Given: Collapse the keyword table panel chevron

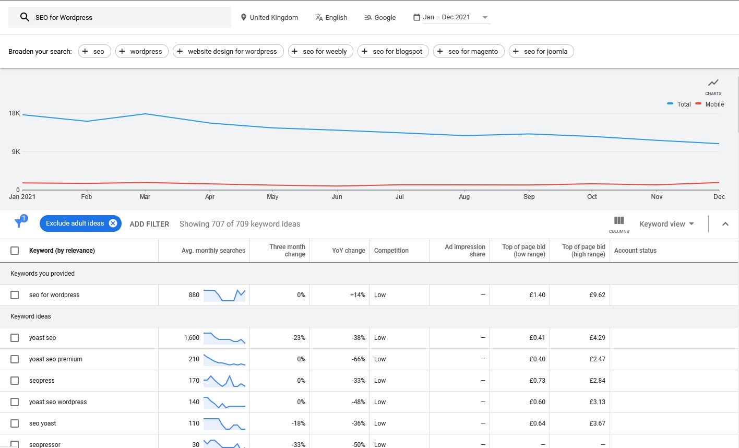Looking at the screenshot, I should [x=725, y=224].
